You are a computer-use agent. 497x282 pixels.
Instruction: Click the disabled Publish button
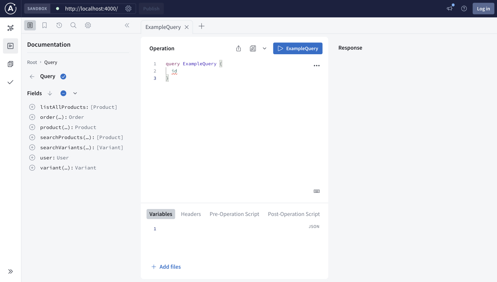(x=151, y=9)
